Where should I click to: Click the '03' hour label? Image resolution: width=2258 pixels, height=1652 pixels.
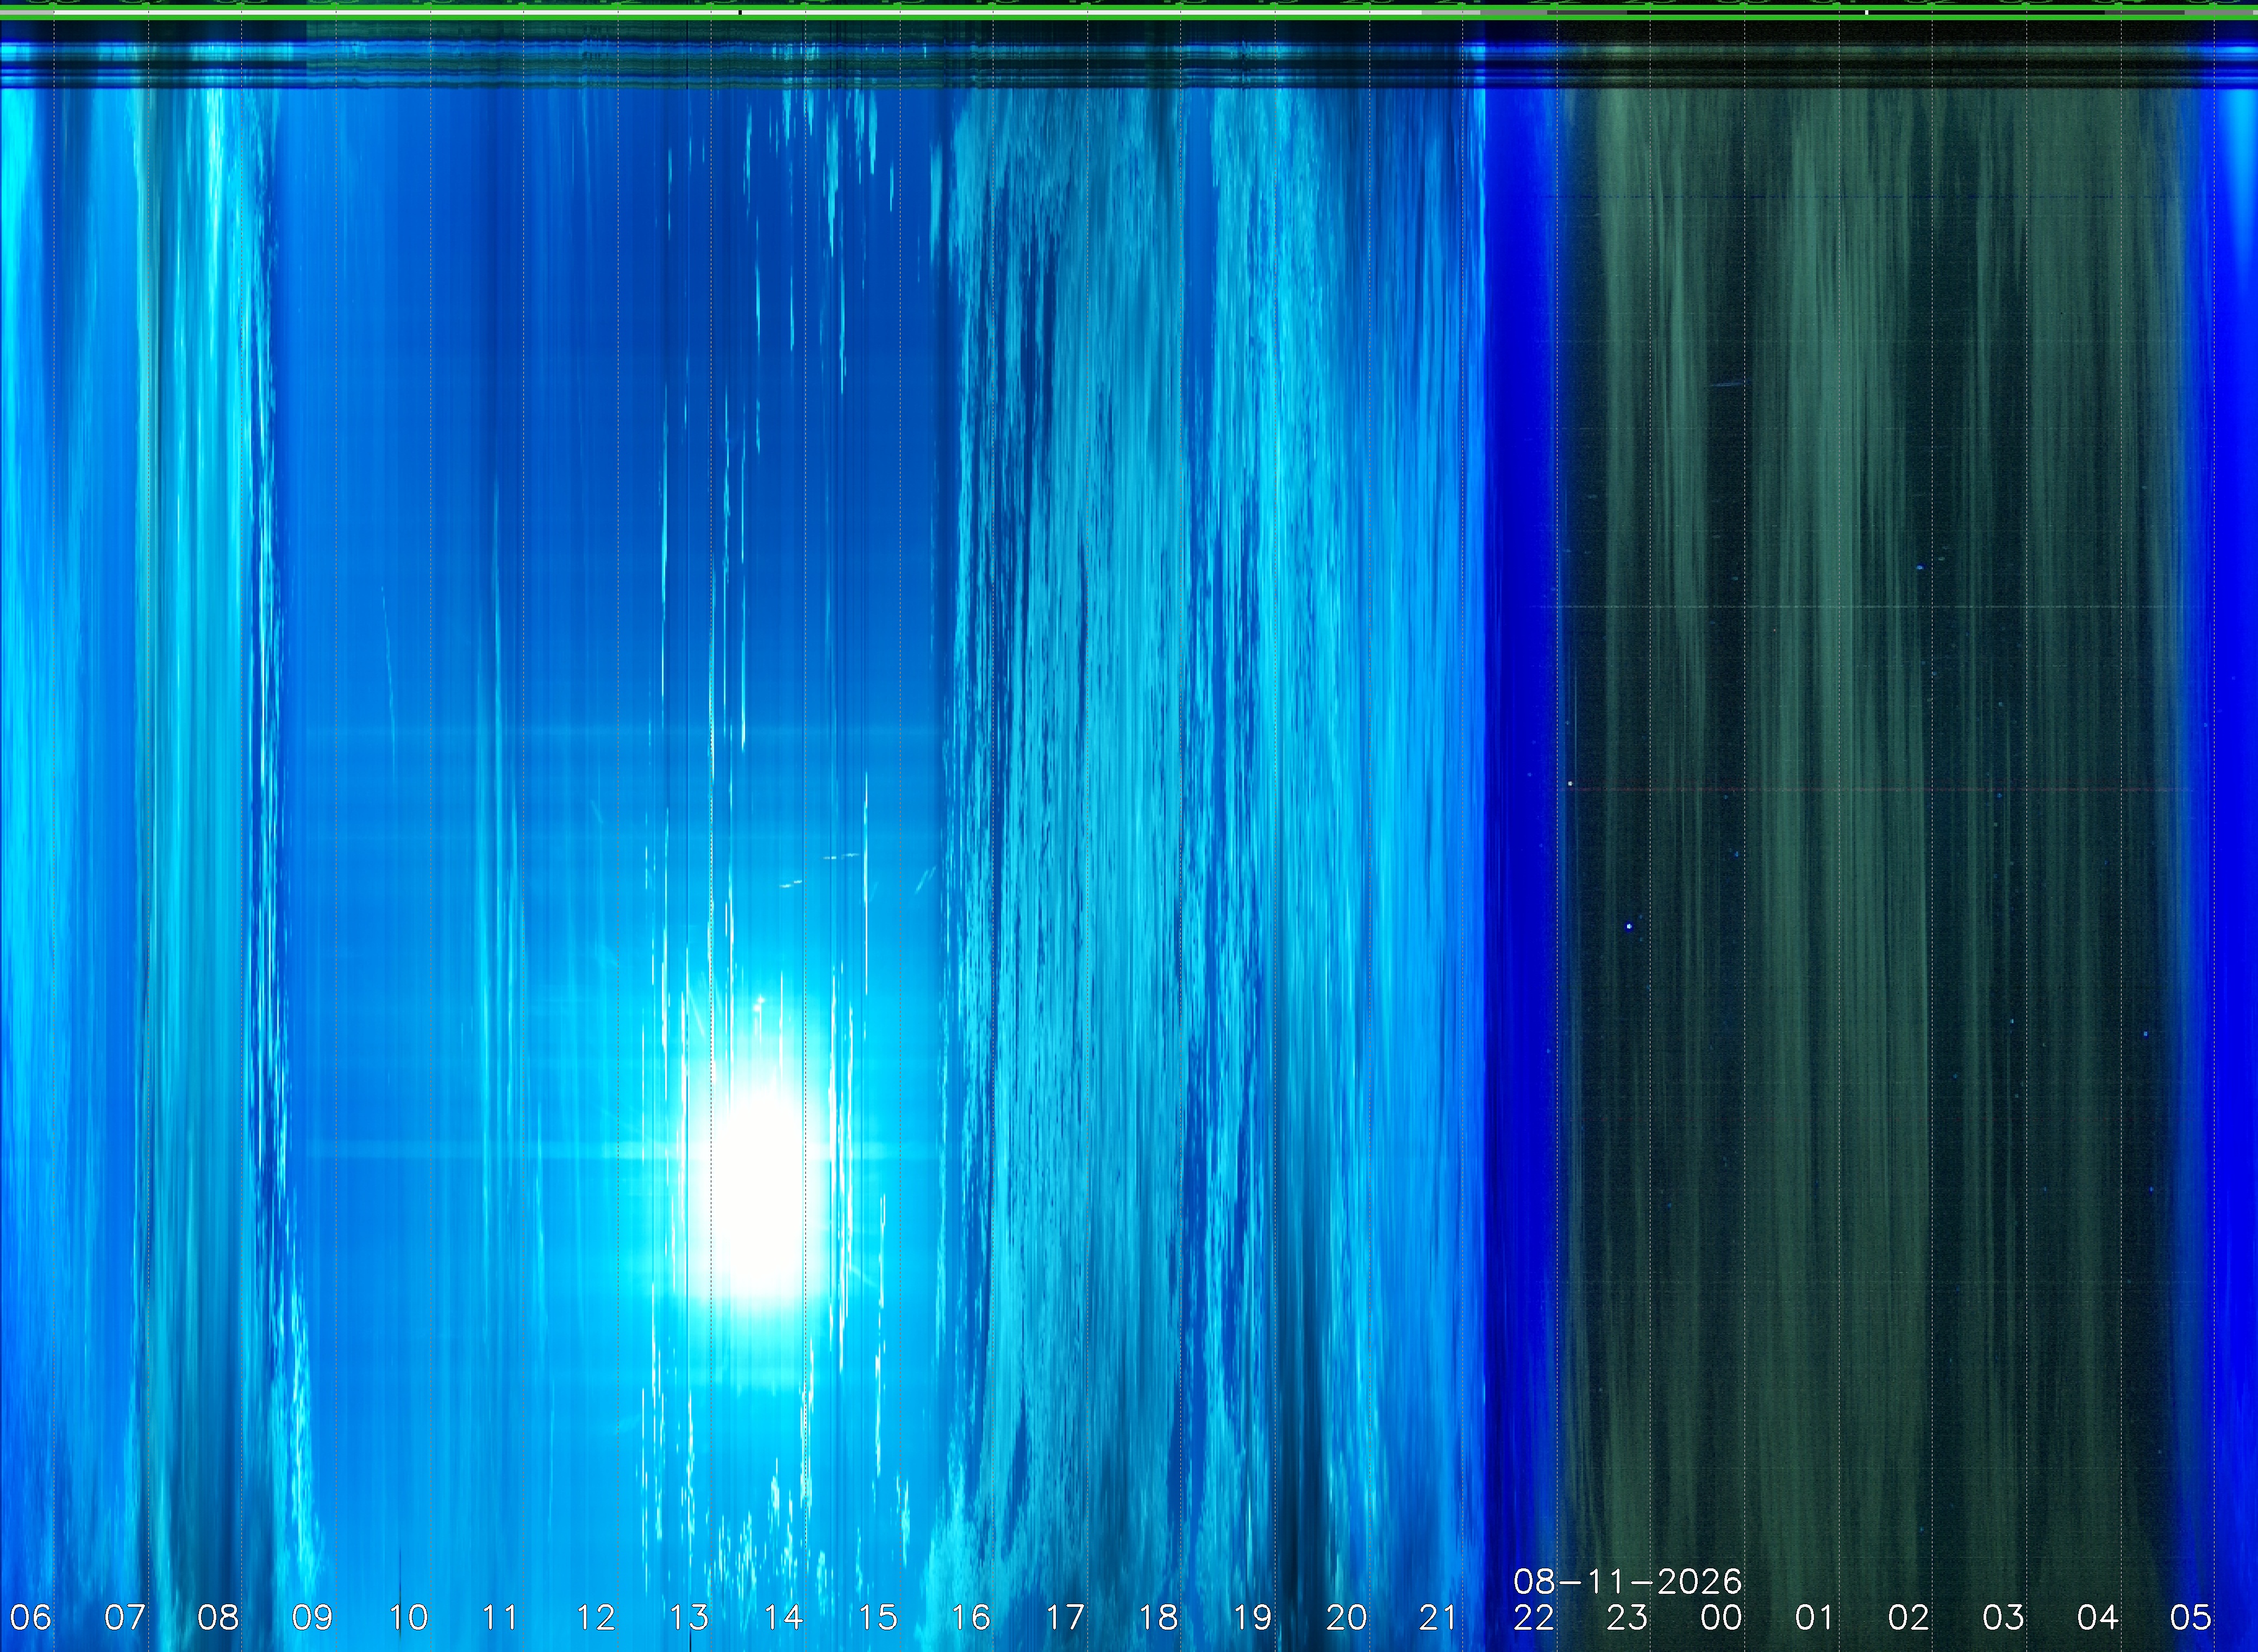click(x=2003, y=1617)
